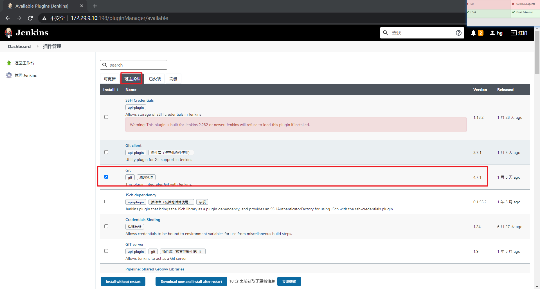Click the user hg profile icon
Screen dimensions: 540x289
[492, 33]
